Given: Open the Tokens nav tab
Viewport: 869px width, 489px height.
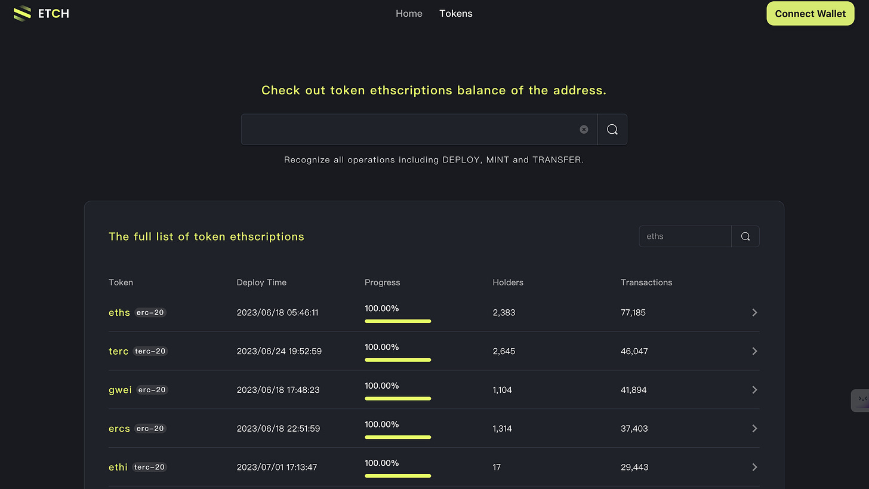Looking at the screenshot, I should (x=456, y=13).
